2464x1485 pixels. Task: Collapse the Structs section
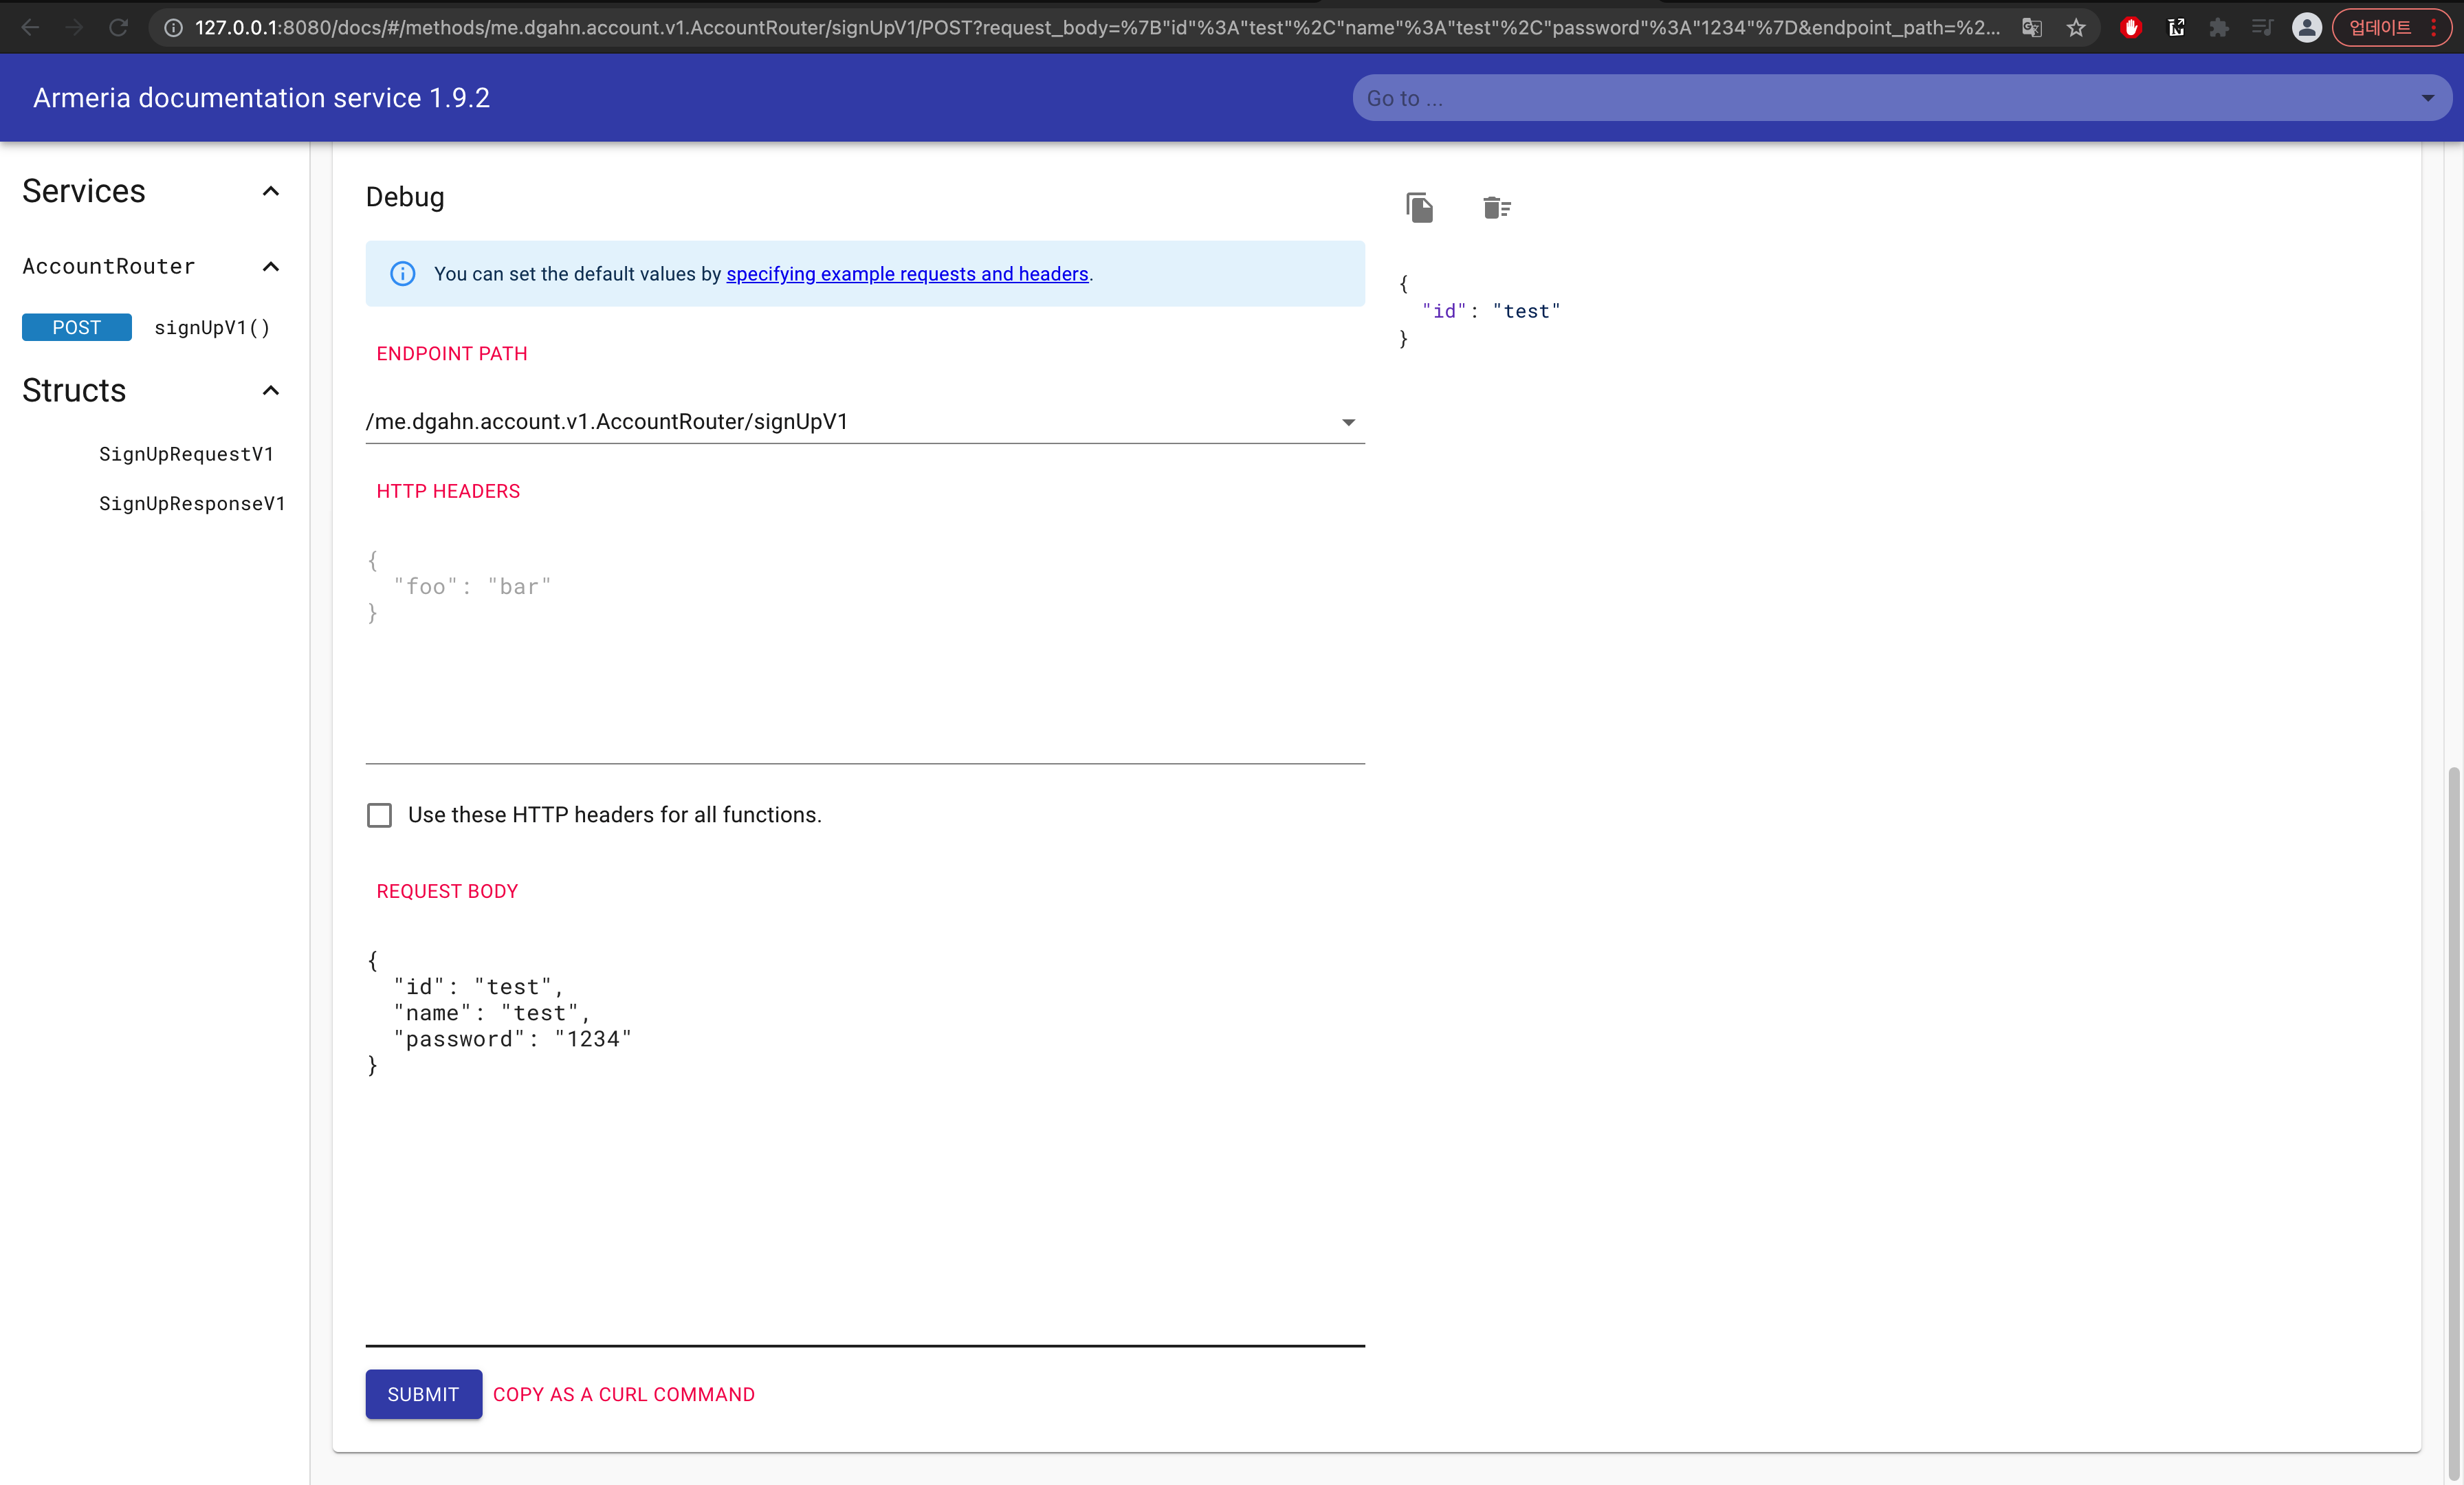pos(270,390)
